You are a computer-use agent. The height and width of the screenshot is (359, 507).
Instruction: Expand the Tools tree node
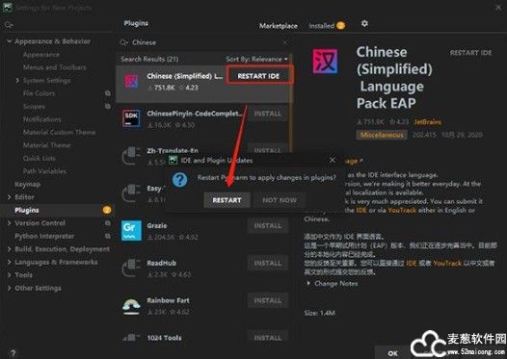[x=9, y=275]
